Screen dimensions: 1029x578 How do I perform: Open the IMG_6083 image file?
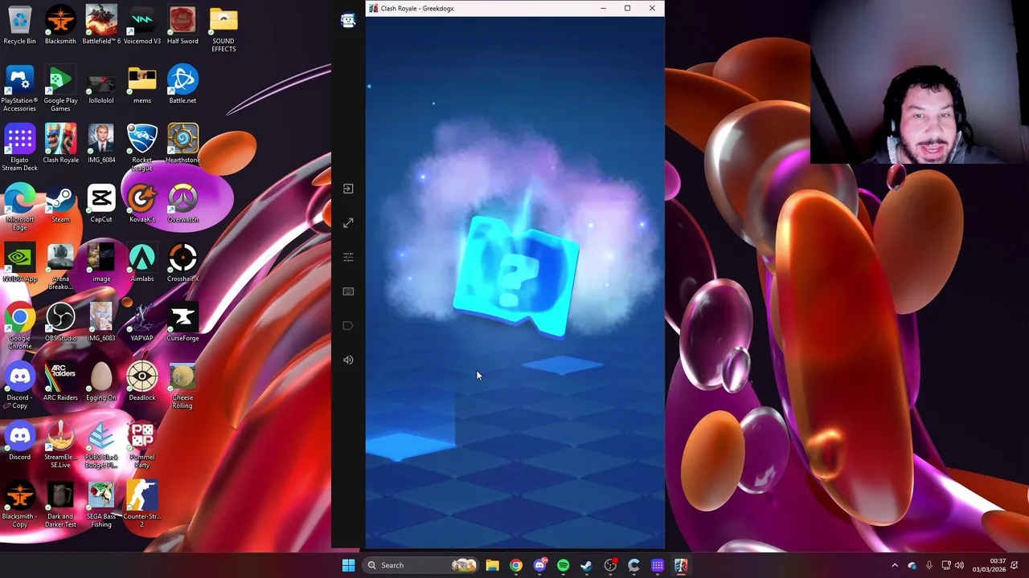click(101, 324)
